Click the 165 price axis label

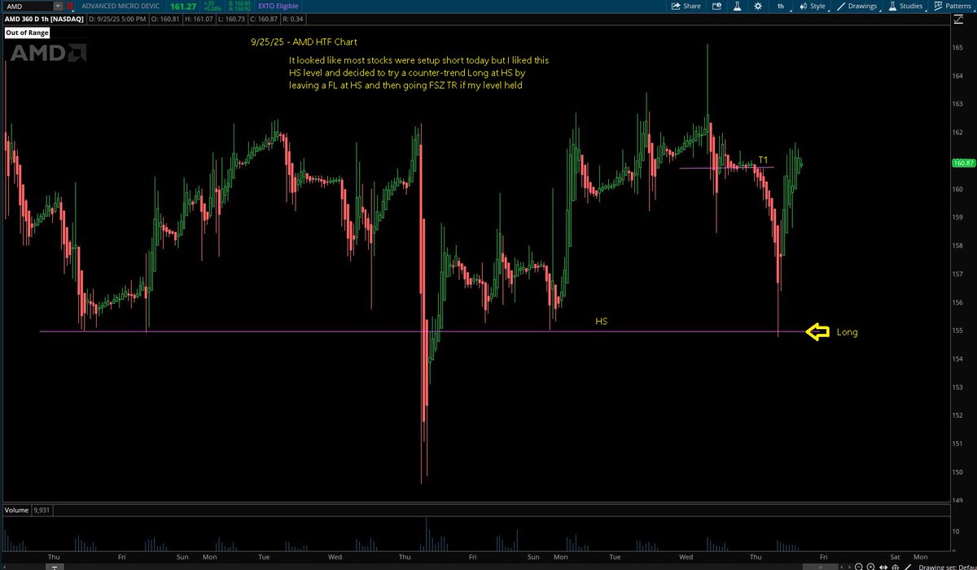[958, 48]
